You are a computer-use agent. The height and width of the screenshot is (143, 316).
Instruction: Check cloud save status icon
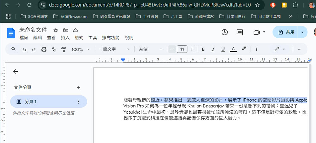click(76, 30)
